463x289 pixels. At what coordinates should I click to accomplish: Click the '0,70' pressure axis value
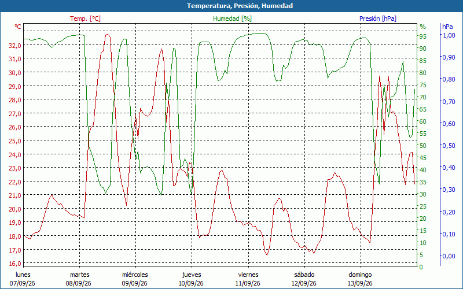449,102
